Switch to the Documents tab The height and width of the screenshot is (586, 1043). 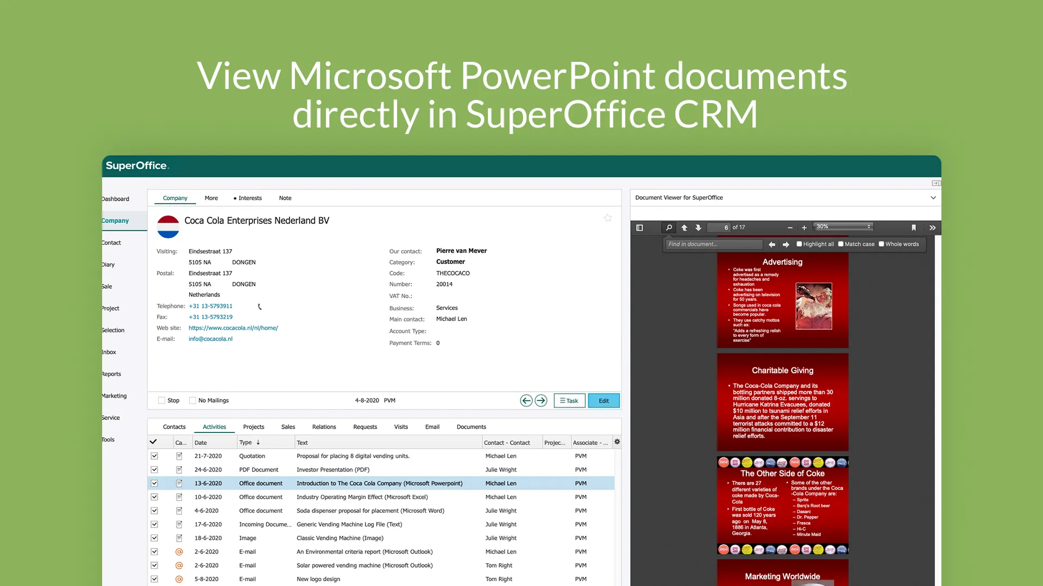[471, 427]
